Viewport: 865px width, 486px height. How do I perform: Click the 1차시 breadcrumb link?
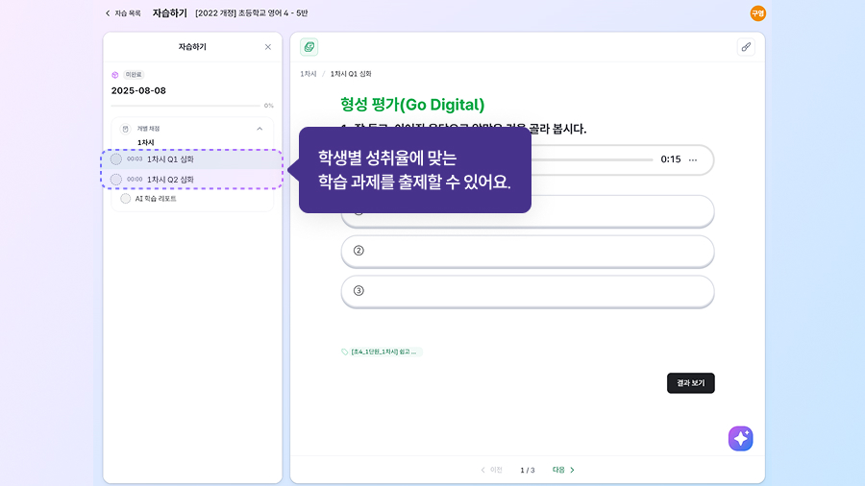click(308, 74)
